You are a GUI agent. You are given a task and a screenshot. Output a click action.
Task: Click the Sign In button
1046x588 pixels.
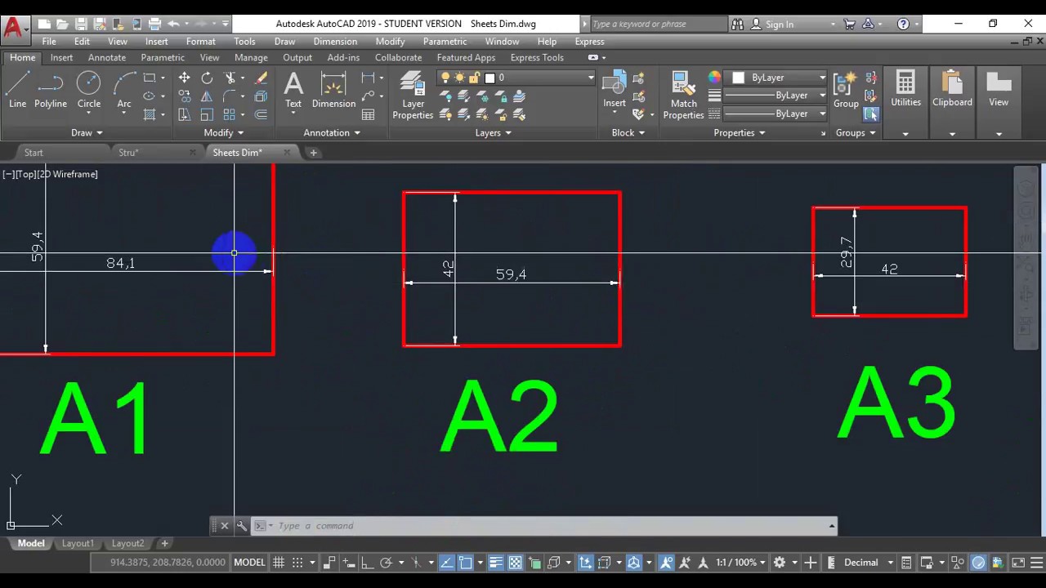[772, 24]
